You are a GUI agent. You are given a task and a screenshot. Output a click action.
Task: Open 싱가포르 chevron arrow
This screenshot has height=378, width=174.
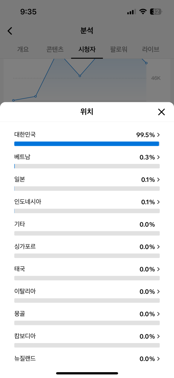158,247
